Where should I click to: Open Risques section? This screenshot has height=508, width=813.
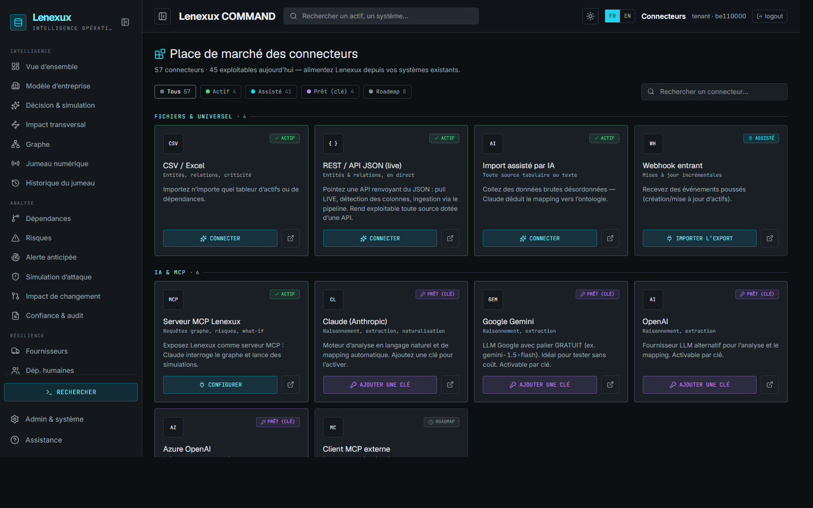(71, 238)
